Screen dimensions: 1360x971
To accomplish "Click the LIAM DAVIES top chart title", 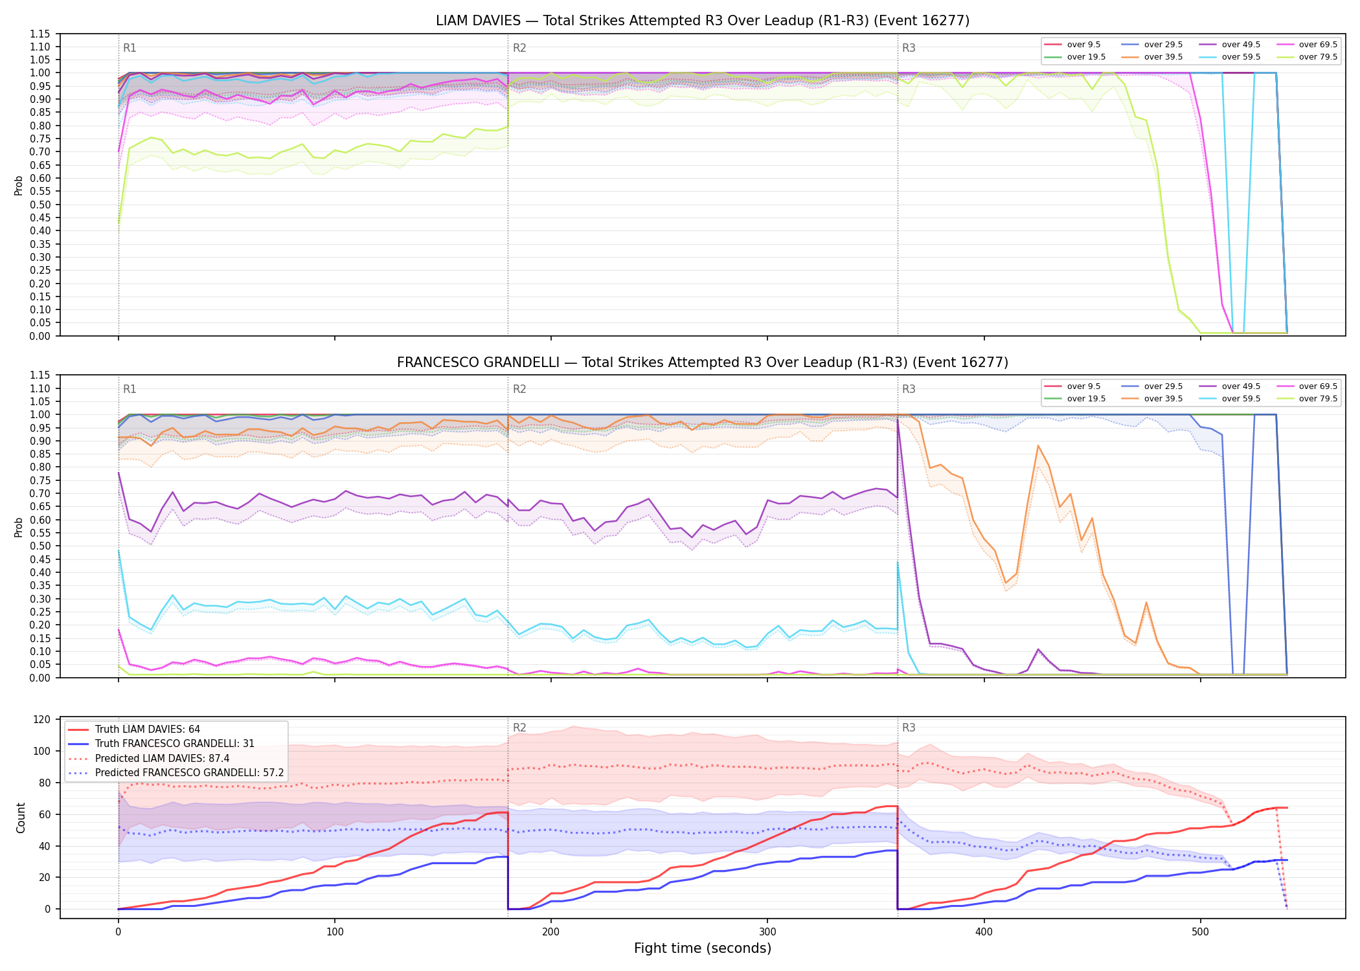I will [x=703, y=21].
